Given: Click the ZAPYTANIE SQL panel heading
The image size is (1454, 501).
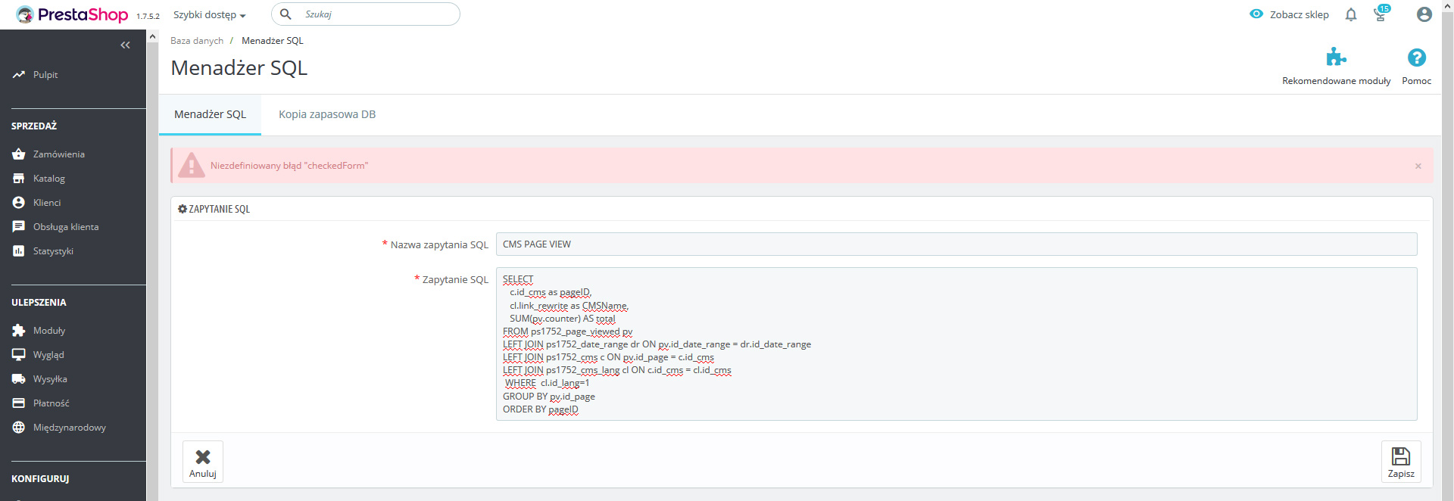Looking at the screenshot, I should pyautogui.click(x=214, y=209).
